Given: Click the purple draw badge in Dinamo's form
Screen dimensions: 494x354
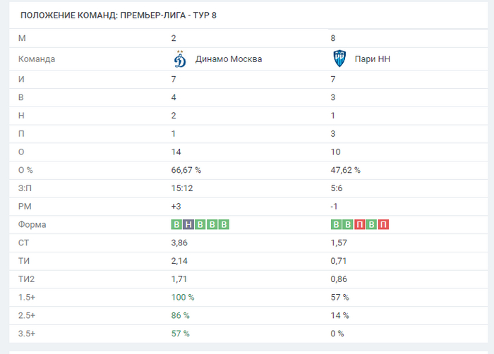Looking at the screenshot, I should pos(188,225).
